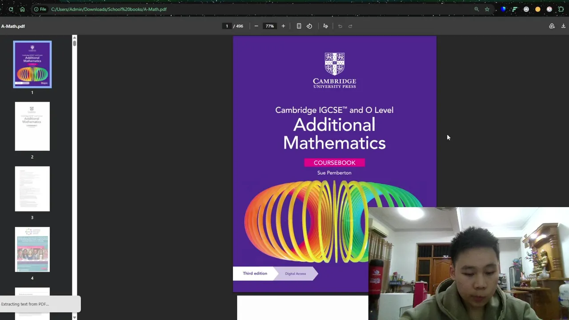The image size is (569, 320).
Task: Save the PDF to Google Drive
Action: [552, 26]
